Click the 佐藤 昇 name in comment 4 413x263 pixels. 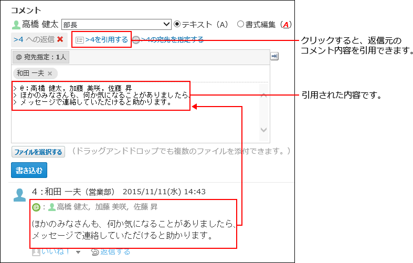(x=145, y=207)
